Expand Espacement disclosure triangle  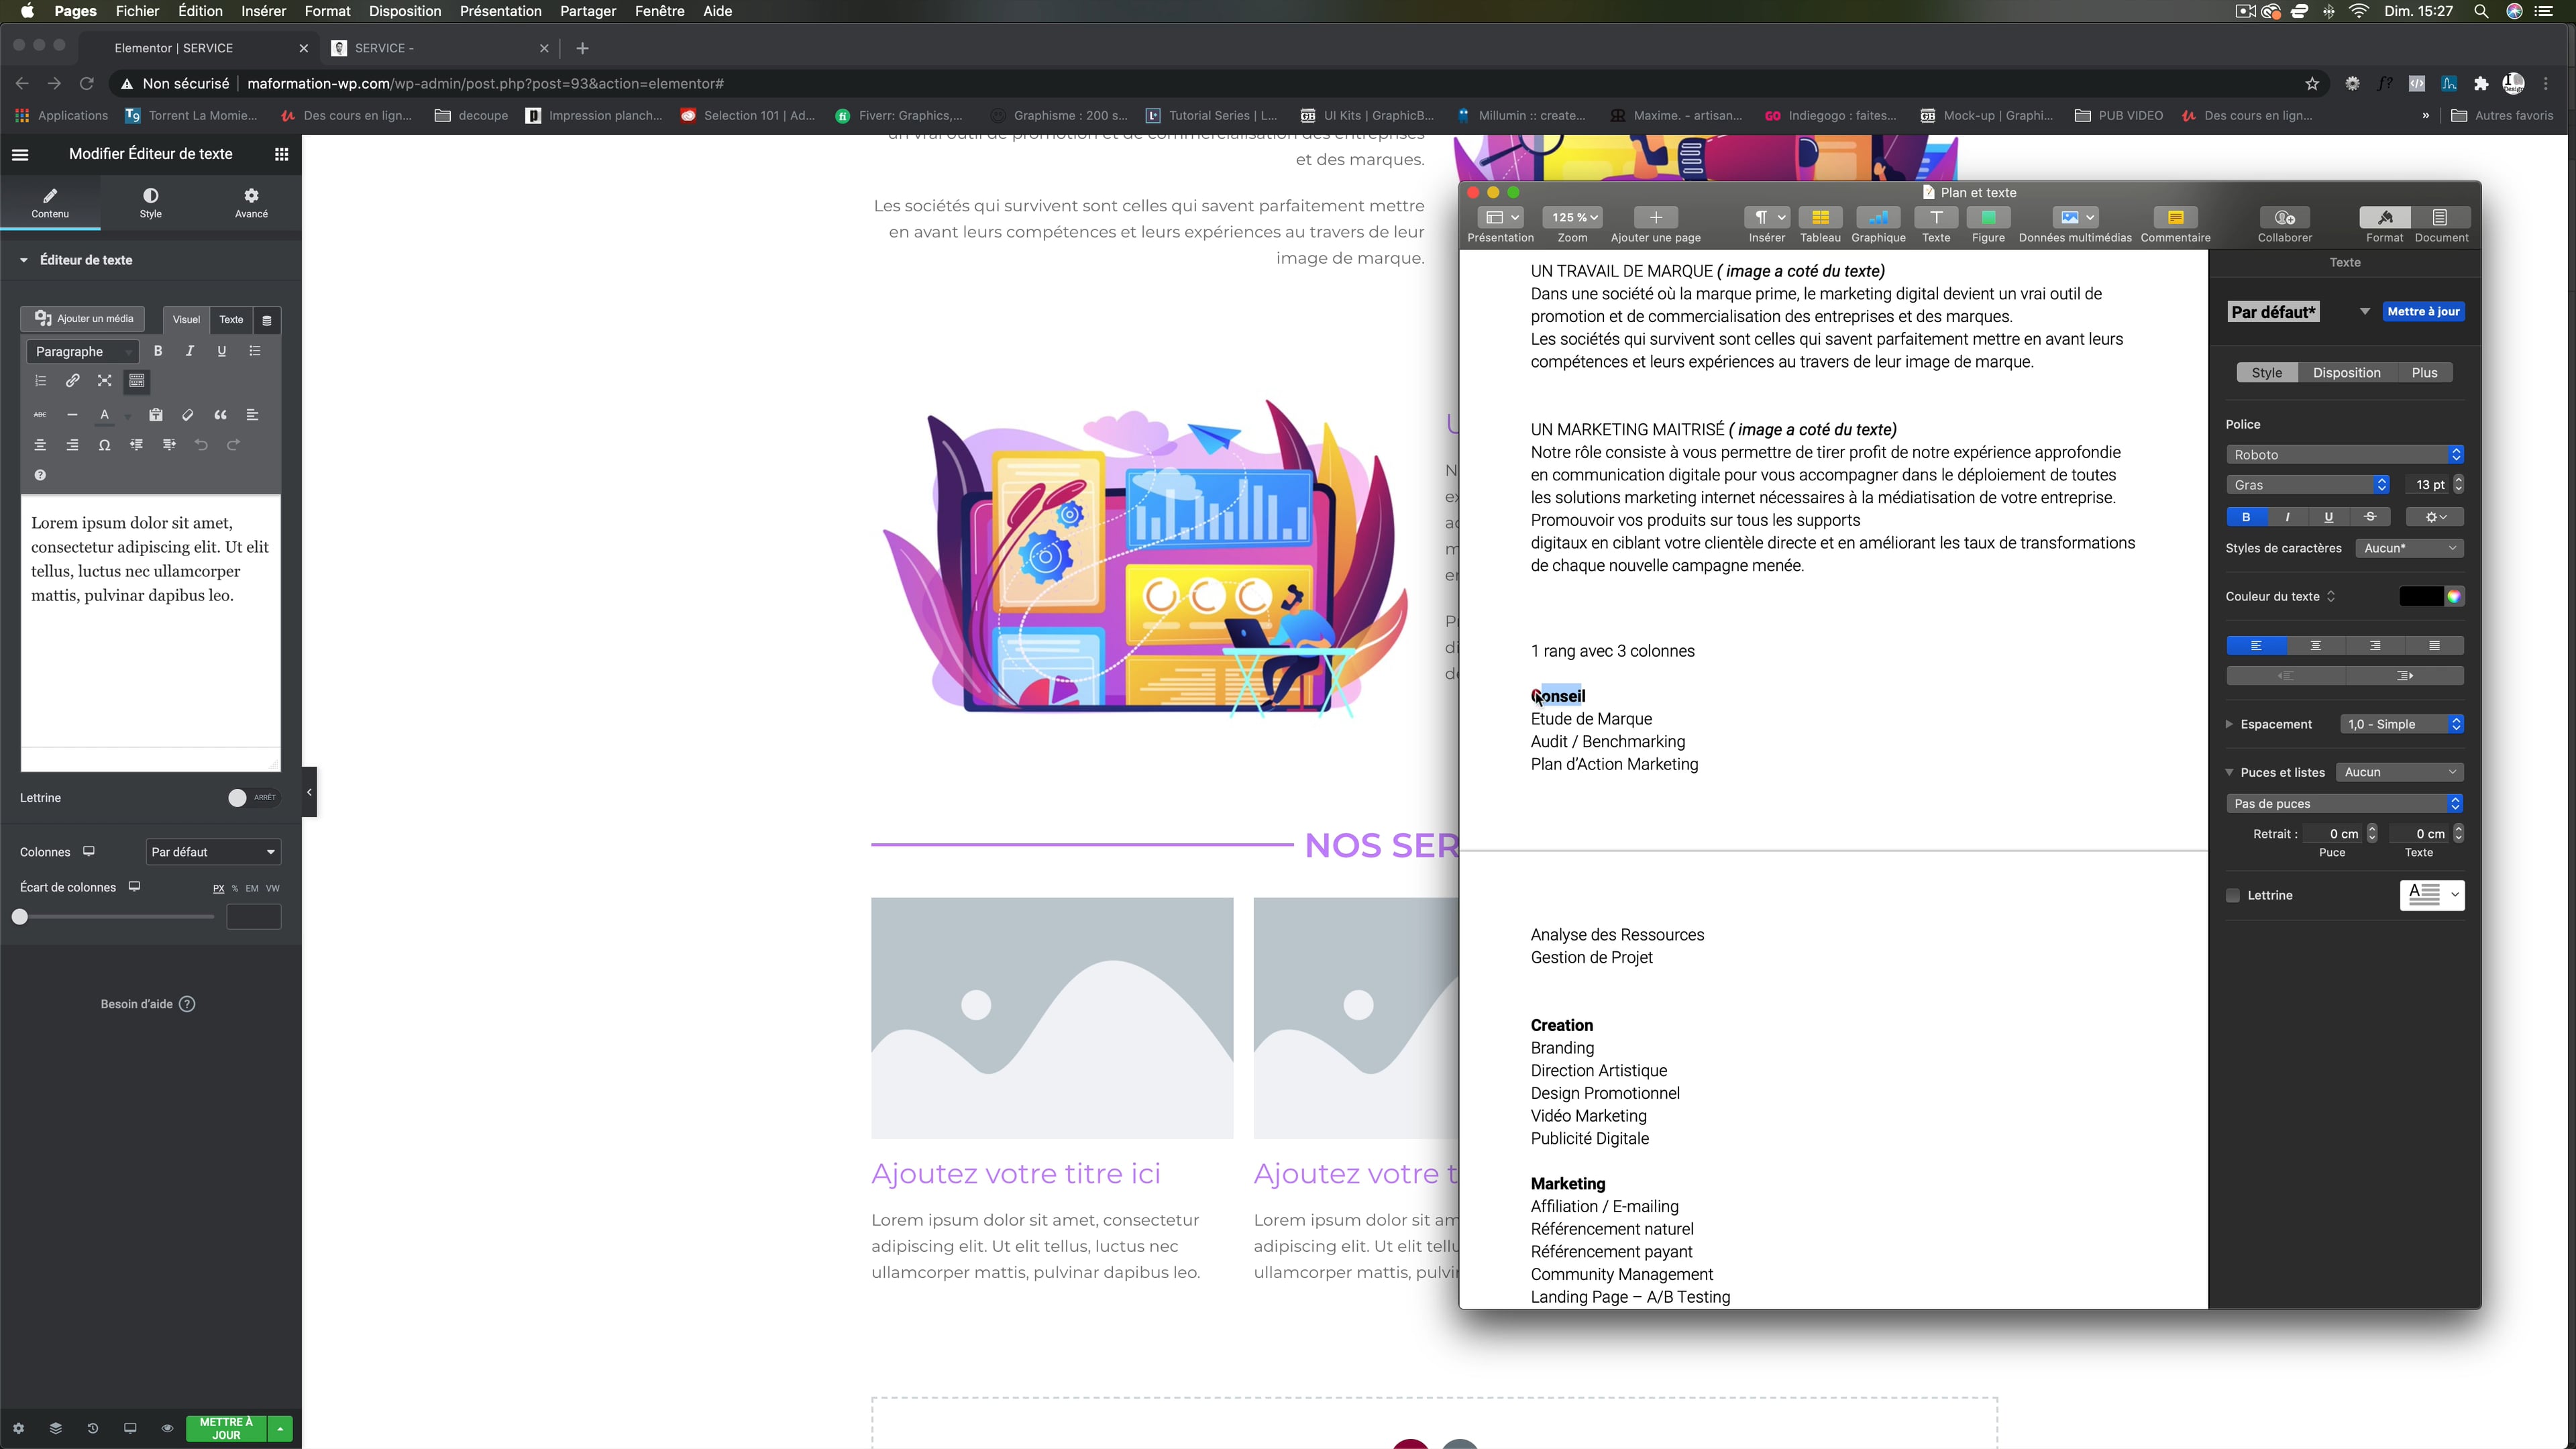click(2229, 724)
